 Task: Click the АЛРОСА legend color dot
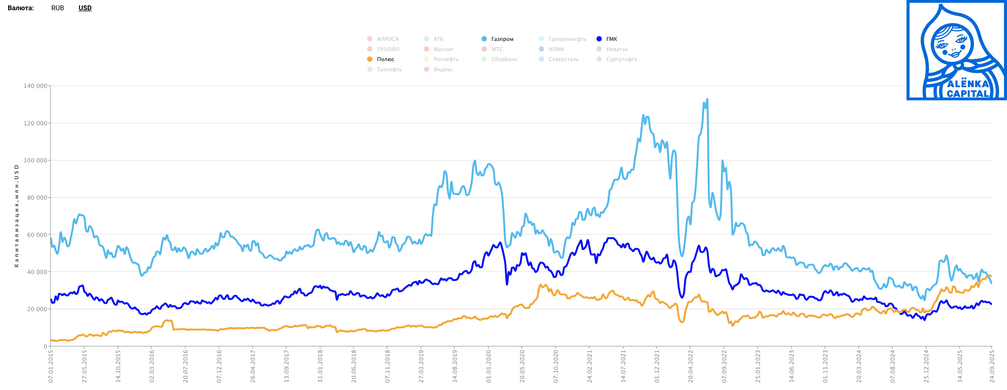point(370,39)
